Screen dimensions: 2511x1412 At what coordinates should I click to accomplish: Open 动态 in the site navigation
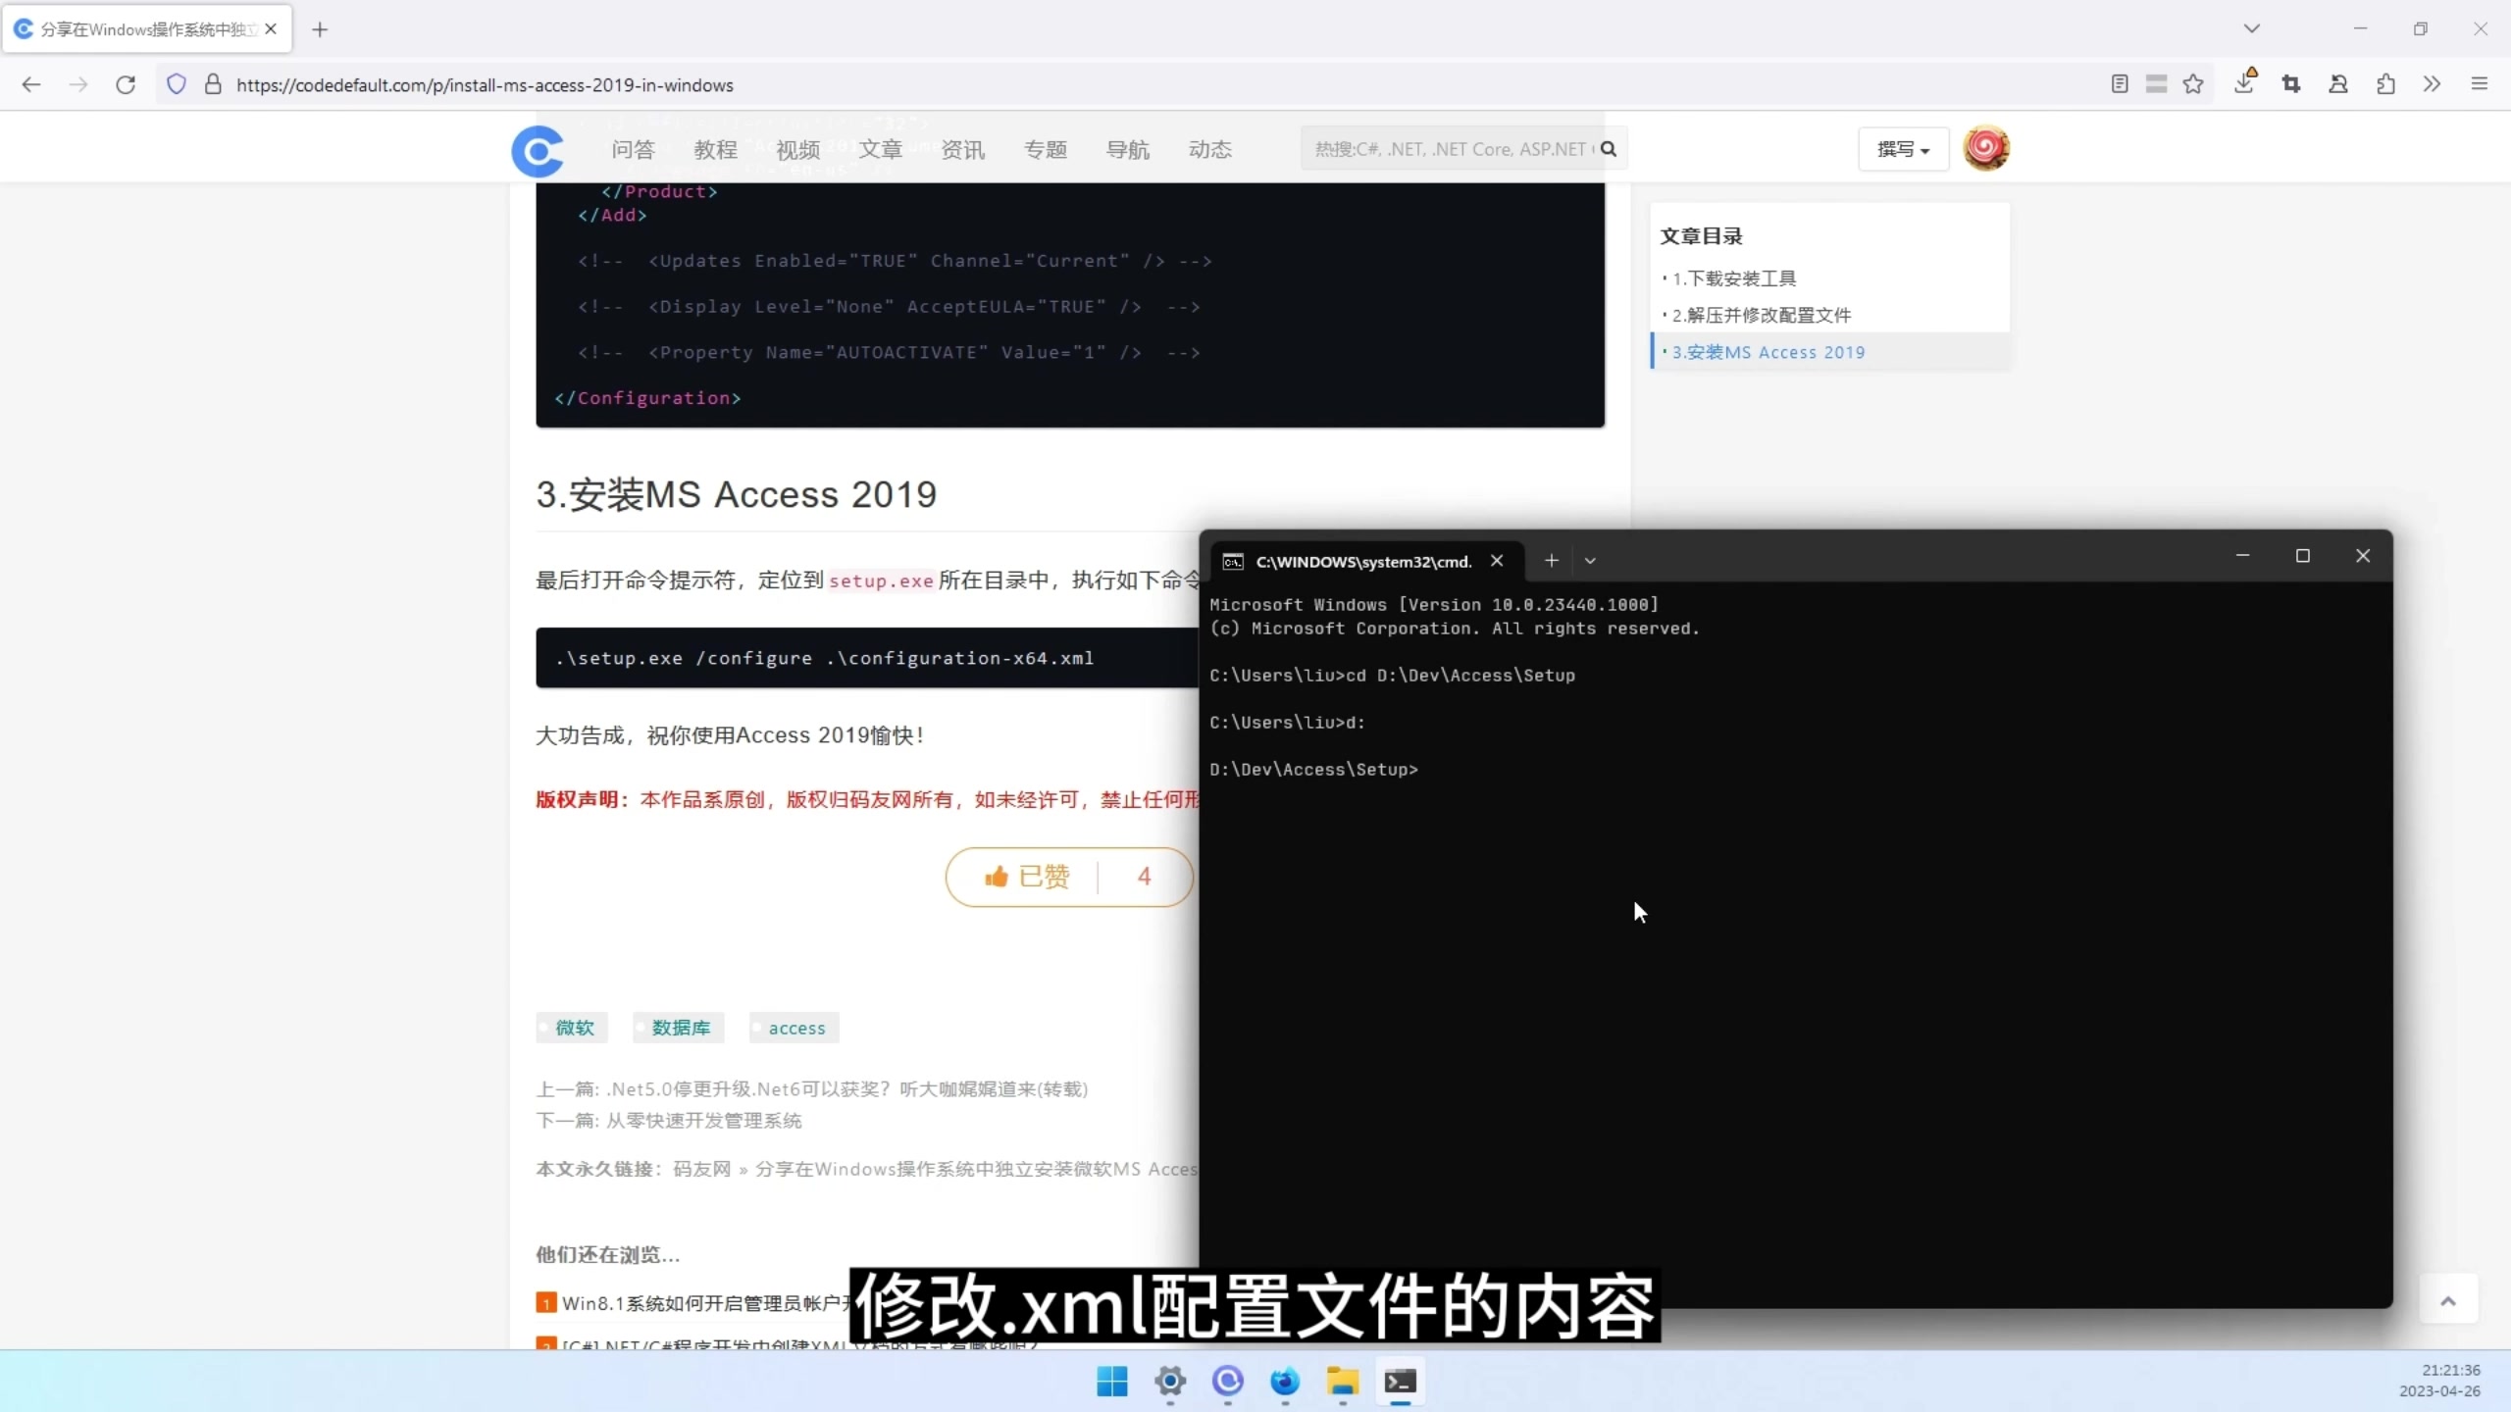[x=1209, y=149]
